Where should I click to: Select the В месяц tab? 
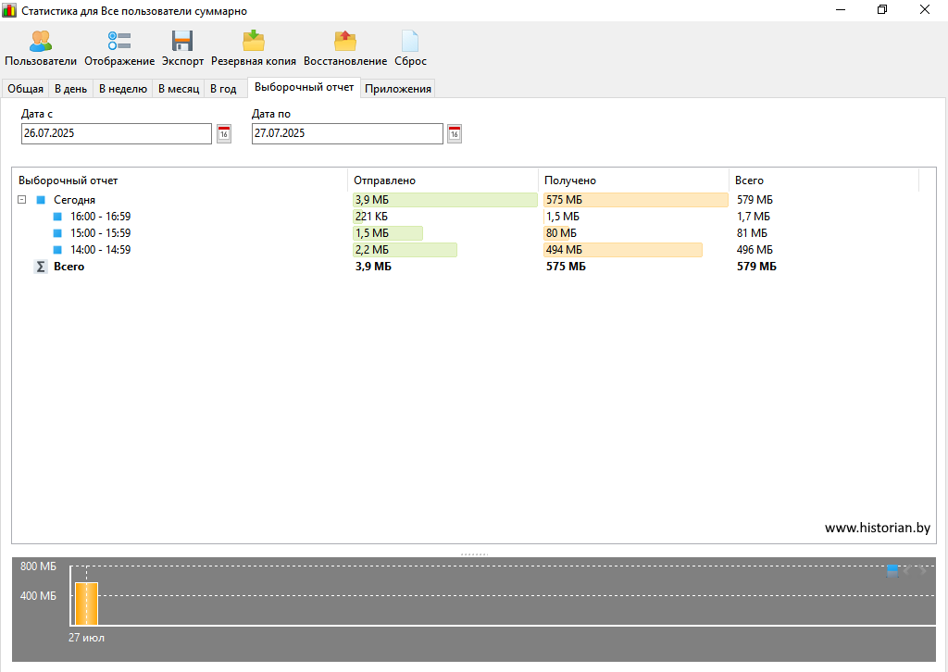[x=179, y=89]
